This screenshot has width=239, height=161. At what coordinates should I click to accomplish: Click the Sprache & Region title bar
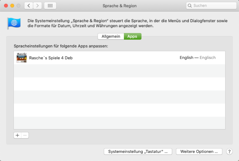click(119, 5)
